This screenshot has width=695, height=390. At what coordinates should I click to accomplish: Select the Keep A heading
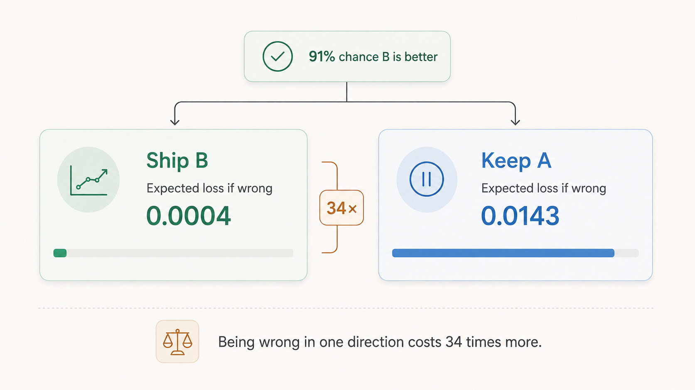point(516,161)
